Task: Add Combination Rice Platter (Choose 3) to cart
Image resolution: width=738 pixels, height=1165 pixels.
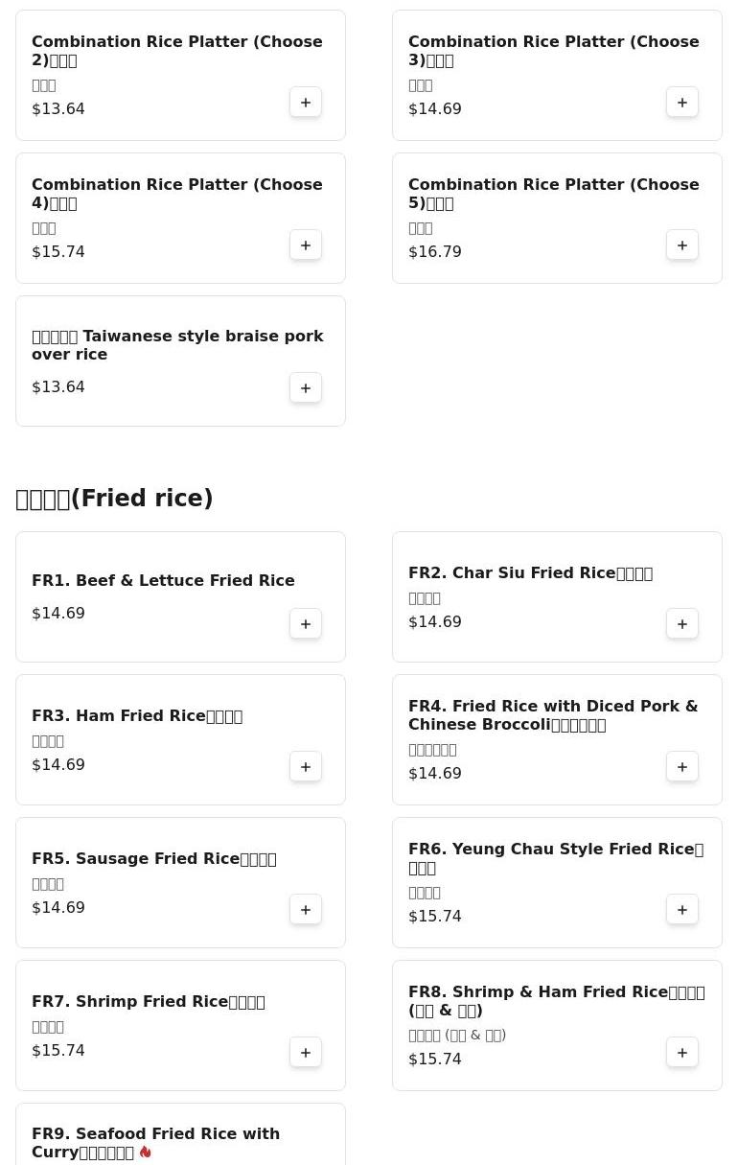Action: tap(682, 103)
